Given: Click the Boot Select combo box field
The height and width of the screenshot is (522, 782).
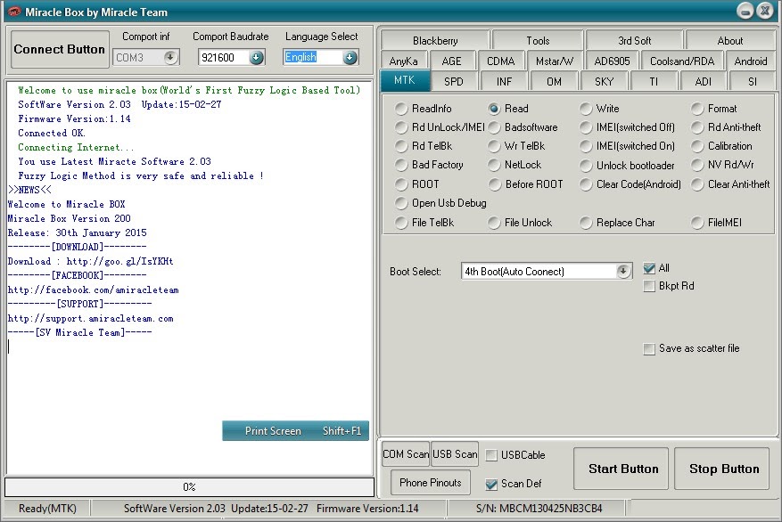Looking at the screenshot, I should 547,271.
